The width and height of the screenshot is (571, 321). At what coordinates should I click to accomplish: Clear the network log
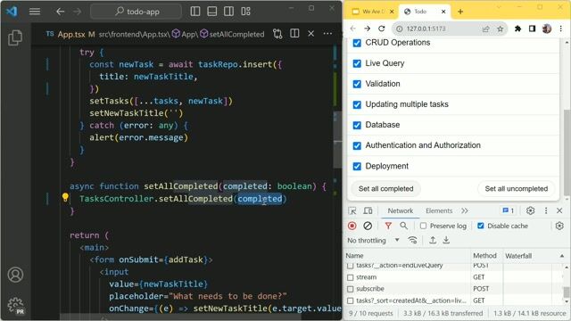[x=368, y=226]
